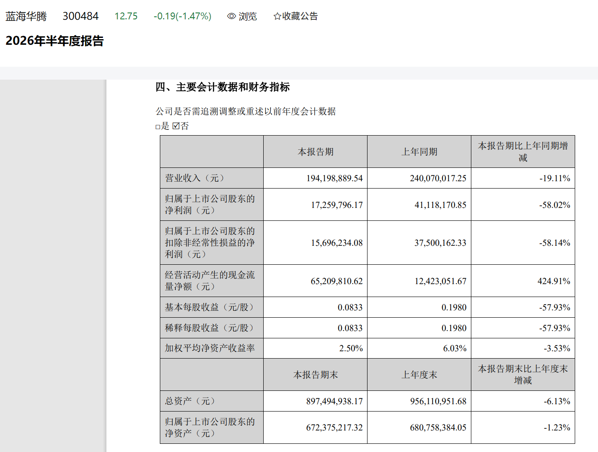Click the checked 否 checkbox
The height and width of the screenshot is (452, 598).
click(176, 126)
